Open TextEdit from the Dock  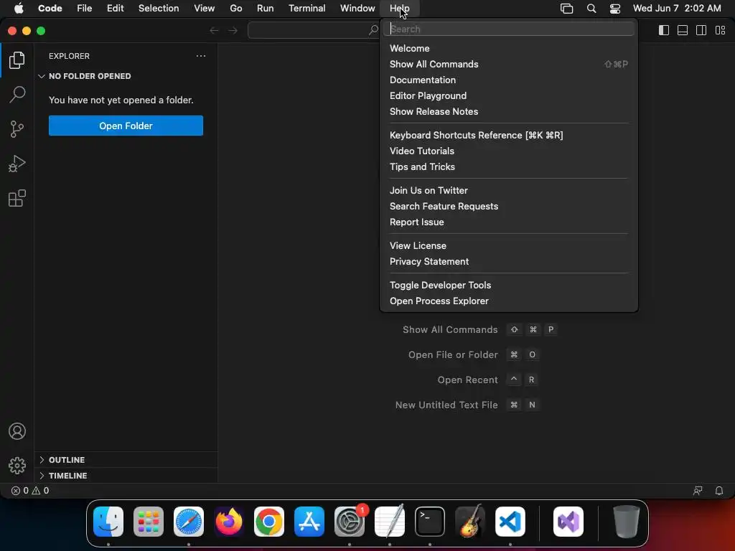[390, 522]
